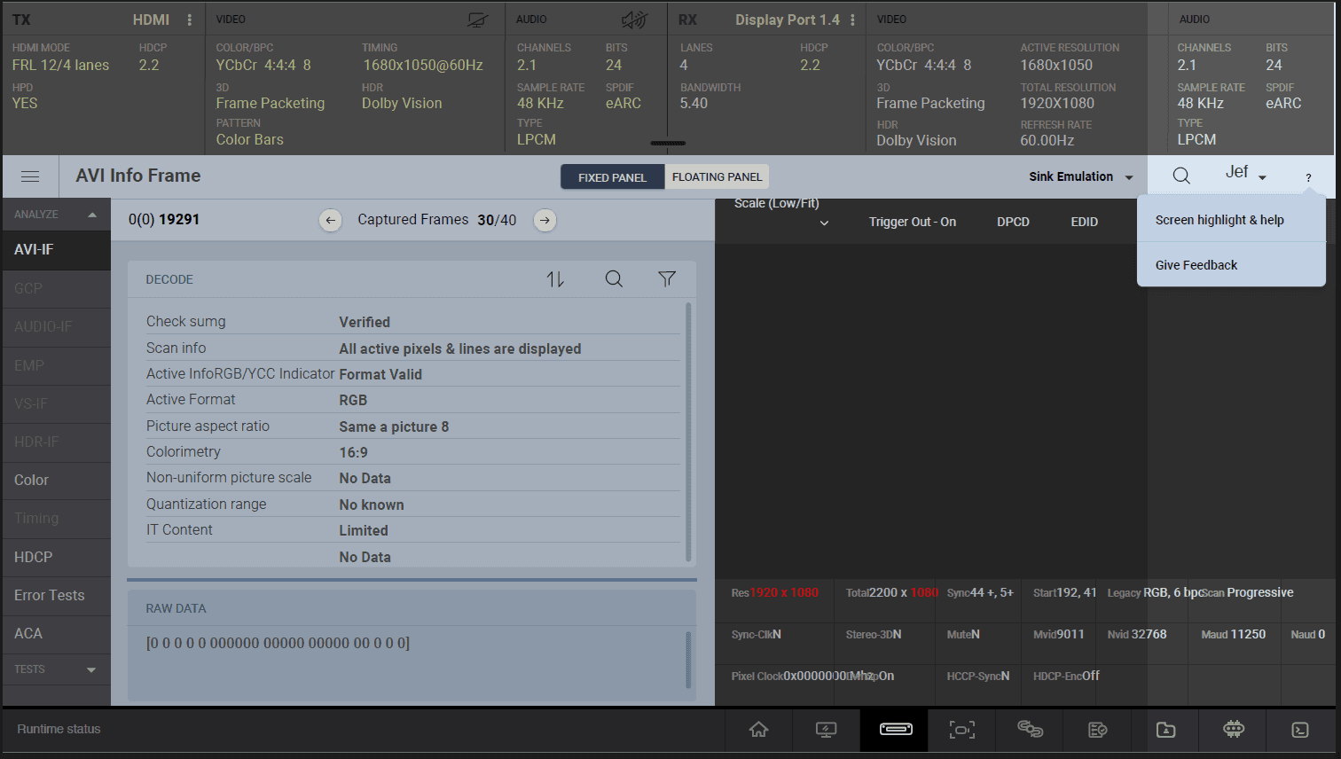Click the 'Progressive' scan value
The width and height of the screenshot is (1341, 759).
click(1259, 592)
